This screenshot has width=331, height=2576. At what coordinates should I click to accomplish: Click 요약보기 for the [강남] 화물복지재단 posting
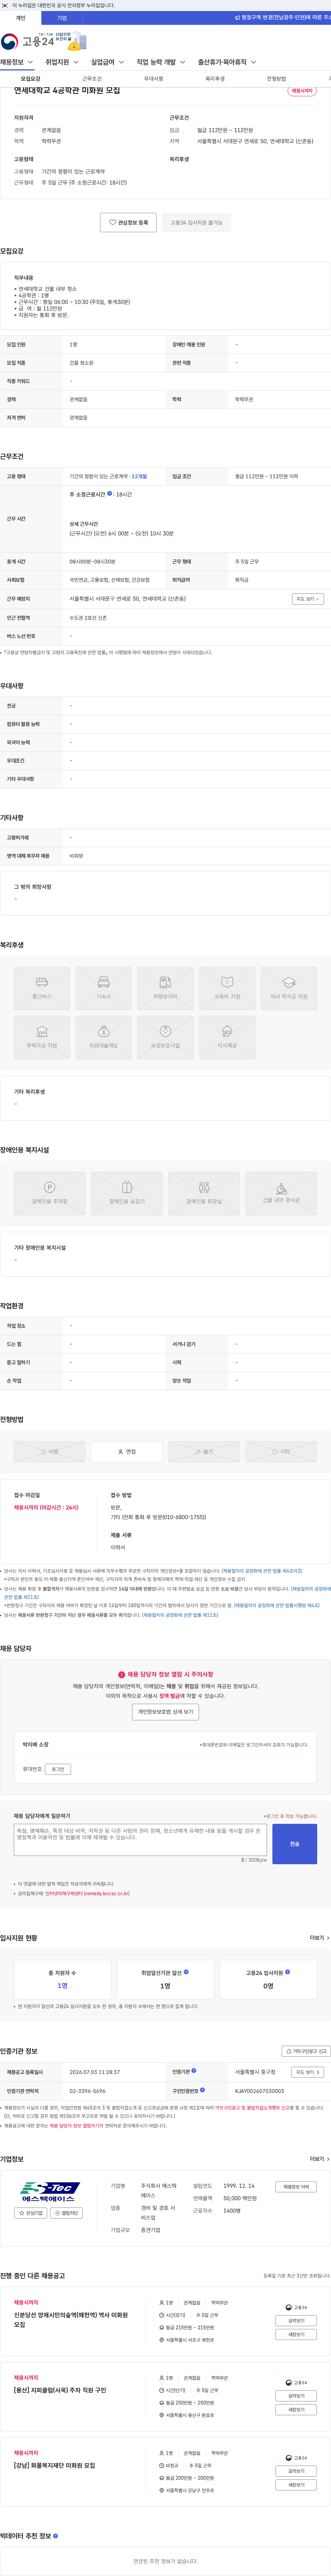[296, 2471]
